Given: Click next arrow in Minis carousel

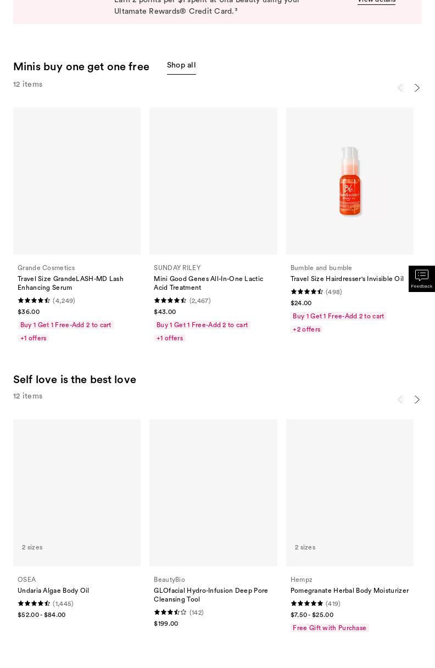Looking at the screenshot, I should (x=417, y=88).
